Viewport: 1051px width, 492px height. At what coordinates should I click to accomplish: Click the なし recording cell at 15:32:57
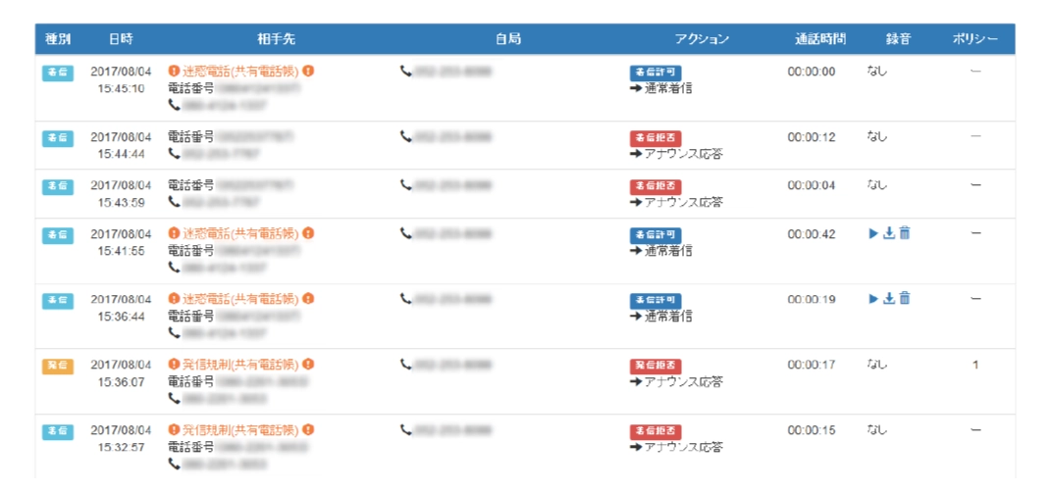[x=876, y=429]
